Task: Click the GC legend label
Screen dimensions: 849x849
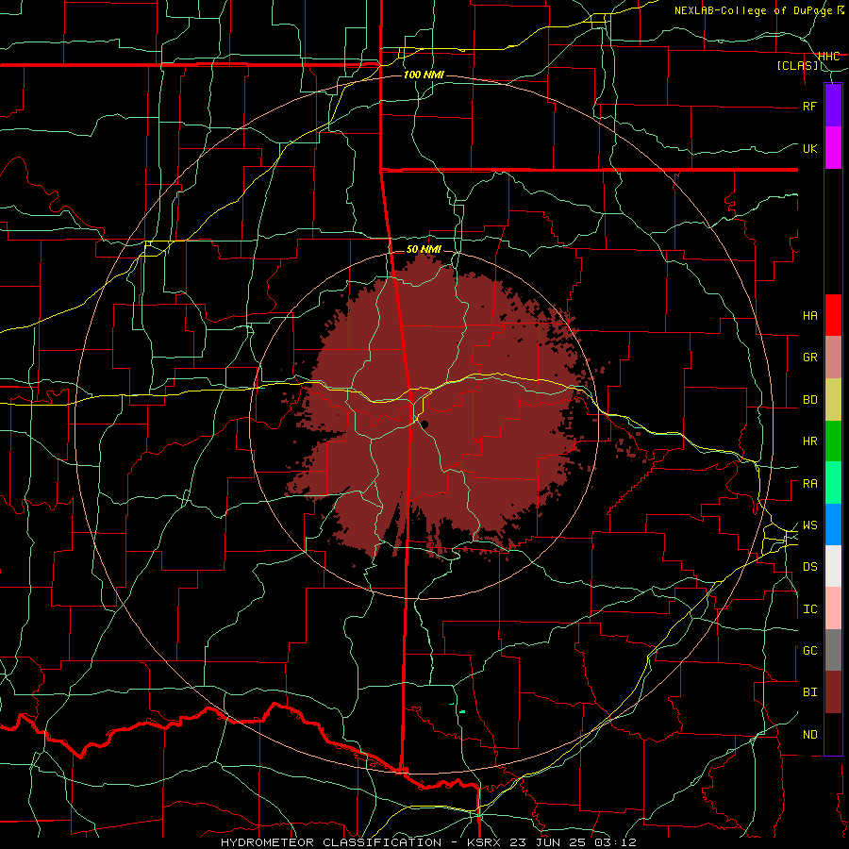Action: point(810,651)
